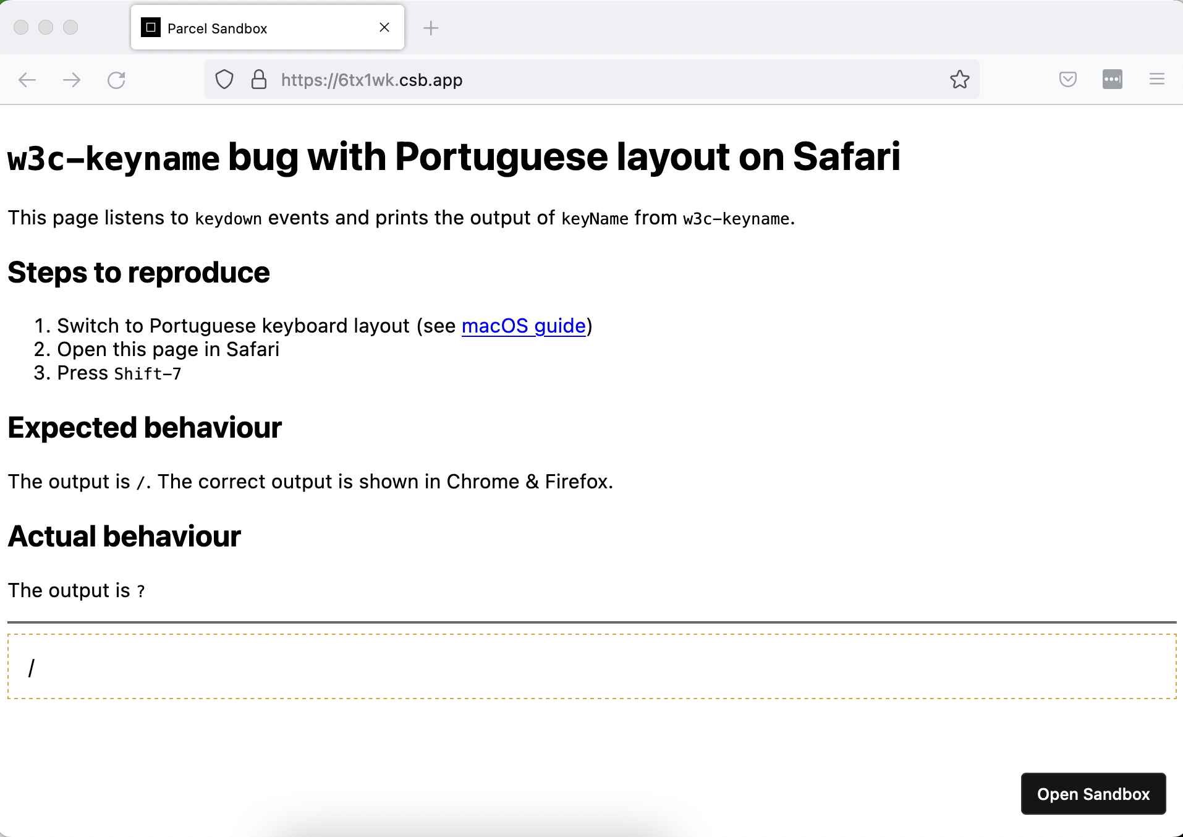Close the Parcel Sandbox tab

coord(384,27)
